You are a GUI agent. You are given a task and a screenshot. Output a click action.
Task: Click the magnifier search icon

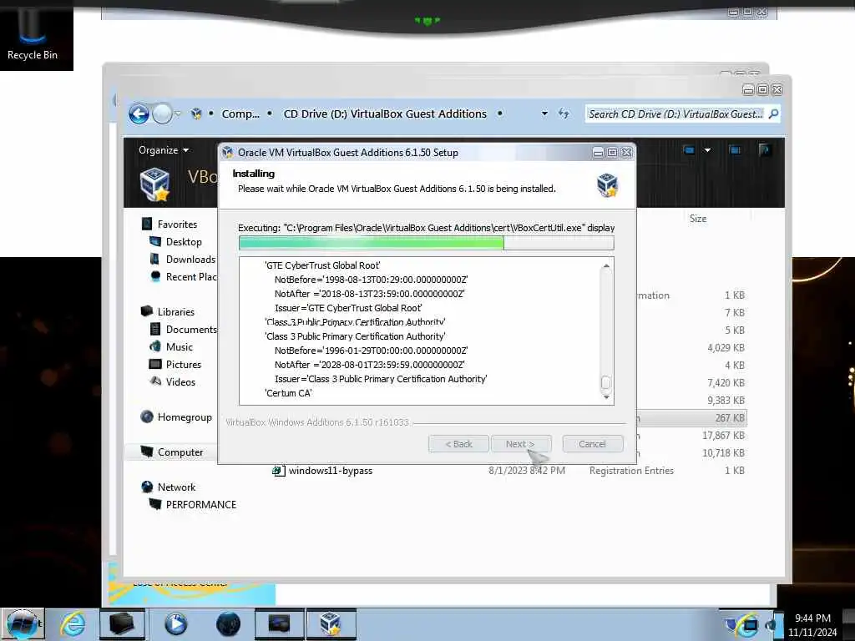[773, 114]
